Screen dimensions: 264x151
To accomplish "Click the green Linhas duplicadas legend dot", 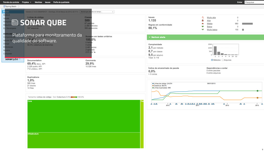I will click(153, 88).
